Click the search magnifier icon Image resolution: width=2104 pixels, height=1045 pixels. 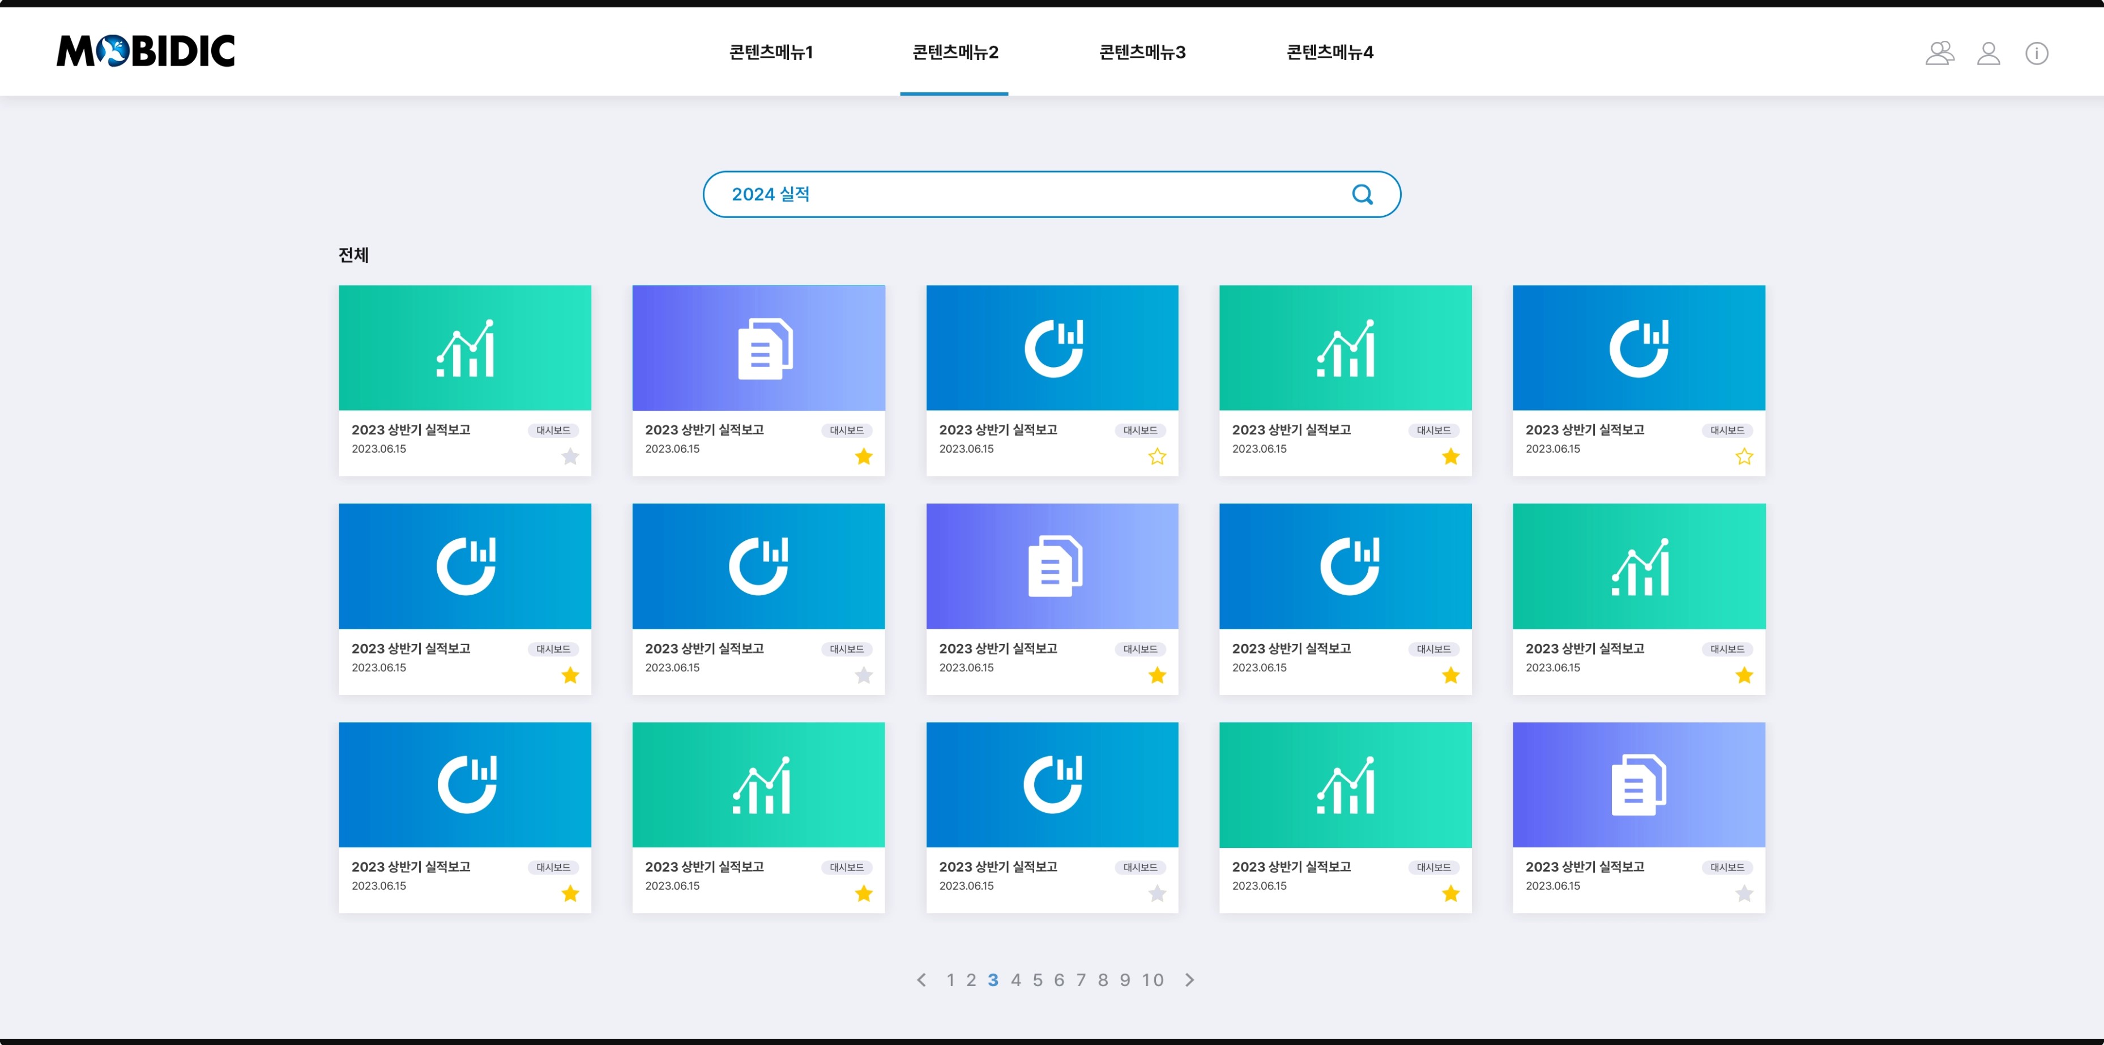[1362, 194]
